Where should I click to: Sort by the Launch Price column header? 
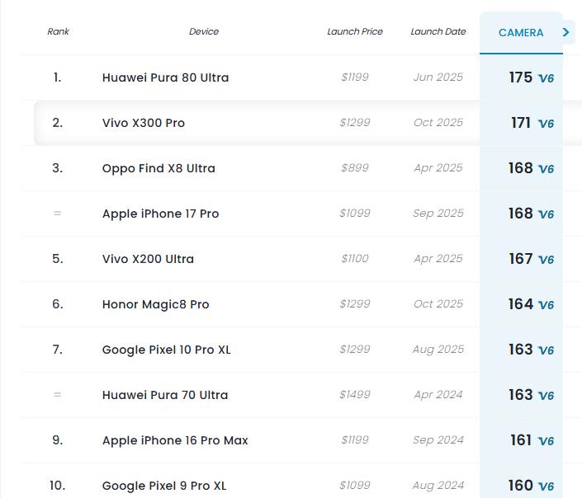coord(355,31)
